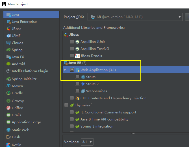Enable the Arquillian TestNG checkbox
The image size is (189, 147).
(x=72, y=49)
